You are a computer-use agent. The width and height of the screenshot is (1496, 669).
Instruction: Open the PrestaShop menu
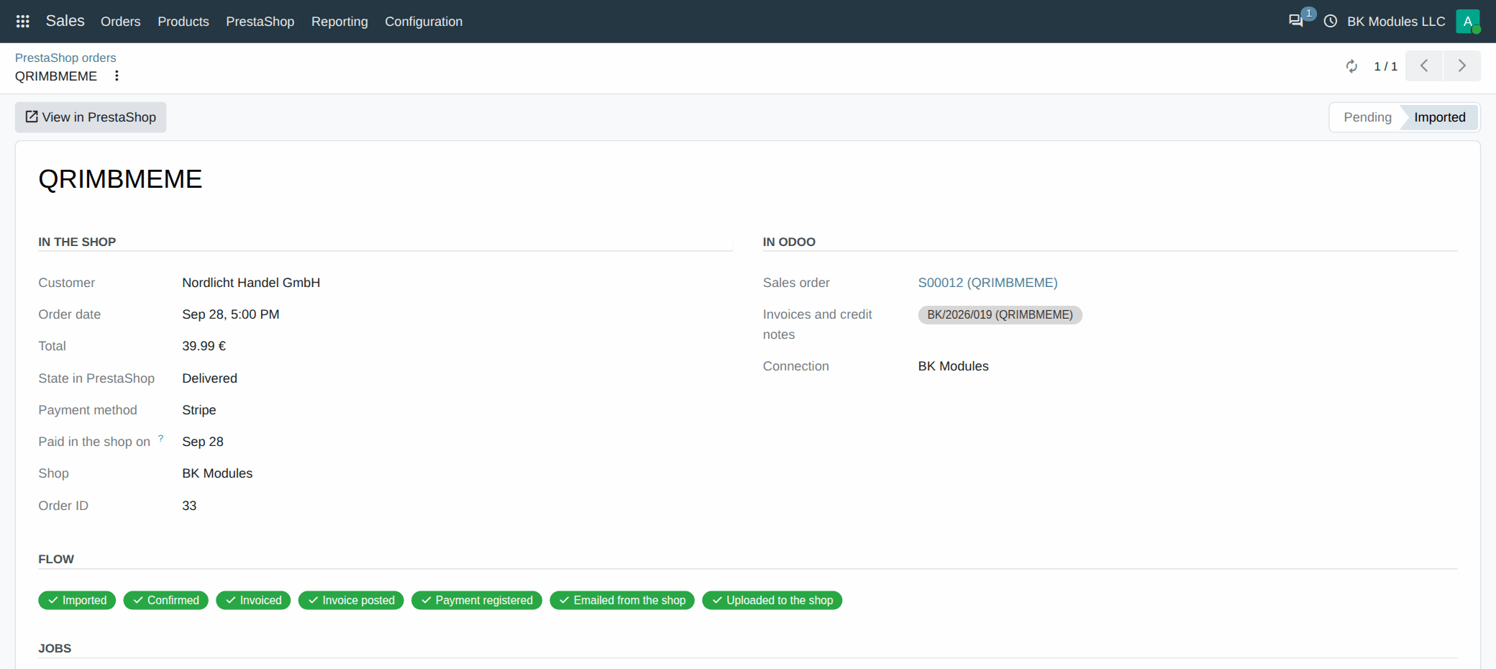pos(260,22)
